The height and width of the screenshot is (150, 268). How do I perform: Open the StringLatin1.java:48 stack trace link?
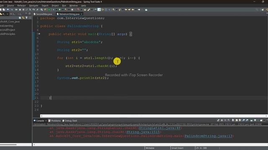click(x=160, y=128)
